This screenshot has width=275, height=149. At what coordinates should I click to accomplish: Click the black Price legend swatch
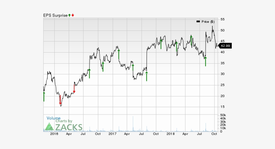coord(198,21)
